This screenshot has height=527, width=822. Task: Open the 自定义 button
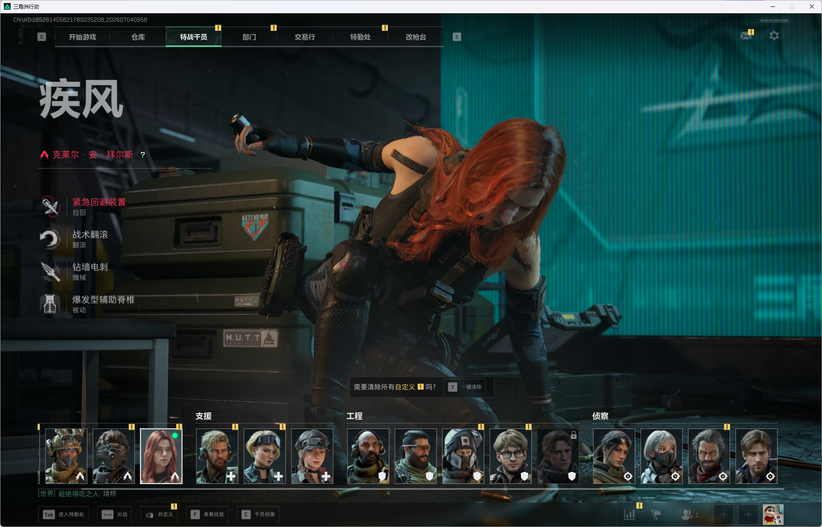(159, 515)
